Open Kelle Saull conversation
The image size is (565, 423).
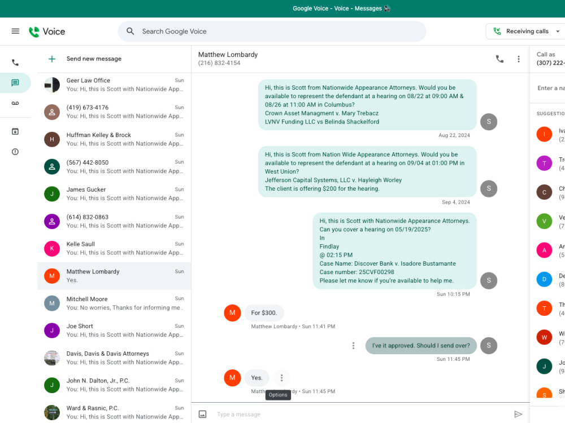click(114, 249)
